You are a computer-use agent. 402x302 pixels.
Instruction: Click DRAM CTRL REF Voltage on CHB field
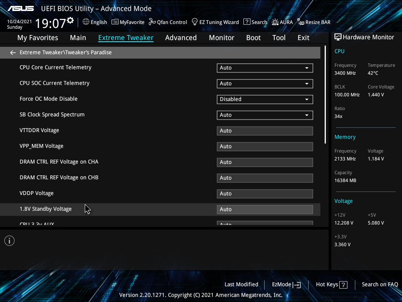click(265, 178)
